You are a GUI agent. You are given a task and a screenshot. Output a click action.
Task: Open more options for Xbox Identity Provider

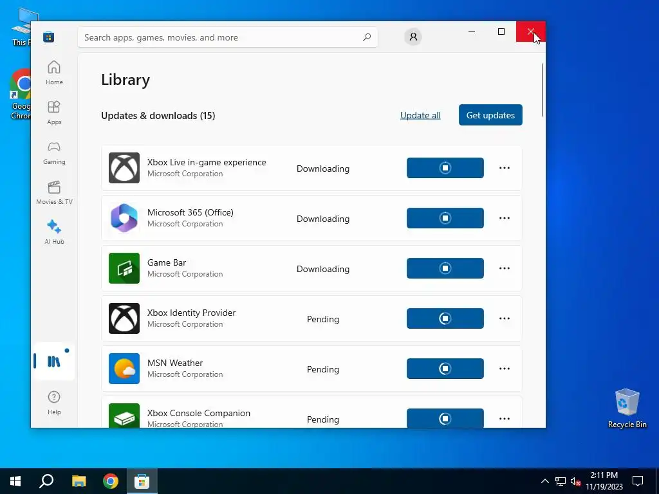505,318
